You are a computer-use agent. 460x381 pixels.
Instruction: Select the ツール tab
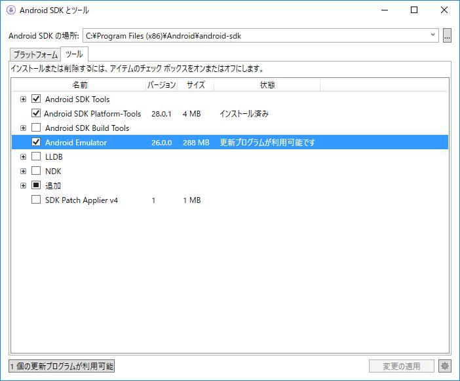point(74,54)
